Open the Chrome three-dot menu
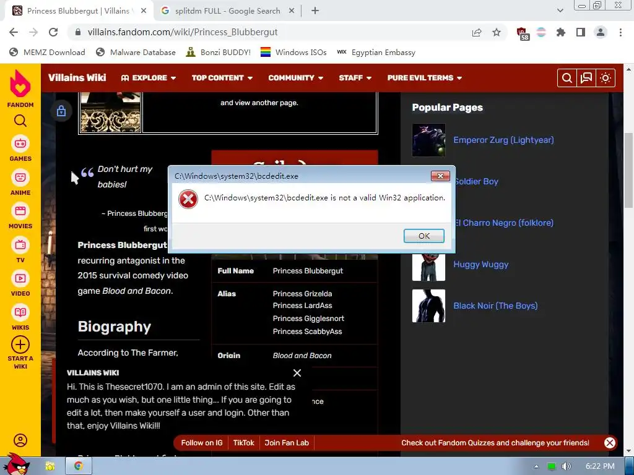The width and height of the screenshot is (634, 475). [x=620, y=32]
